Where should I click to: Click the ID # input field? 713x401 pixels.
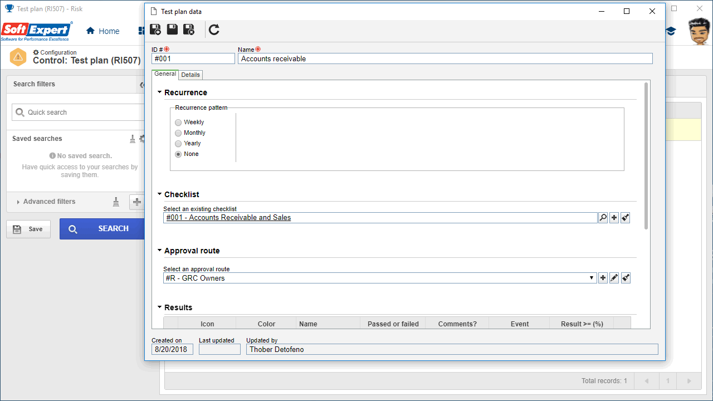(193, 58)
